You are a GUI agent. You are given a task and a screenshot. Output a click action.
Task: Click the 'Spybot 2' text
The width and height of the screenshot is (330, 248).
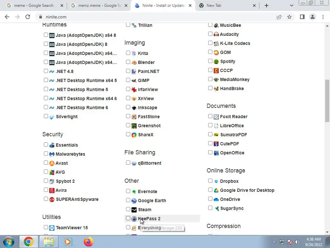click(x=65, y=181)
